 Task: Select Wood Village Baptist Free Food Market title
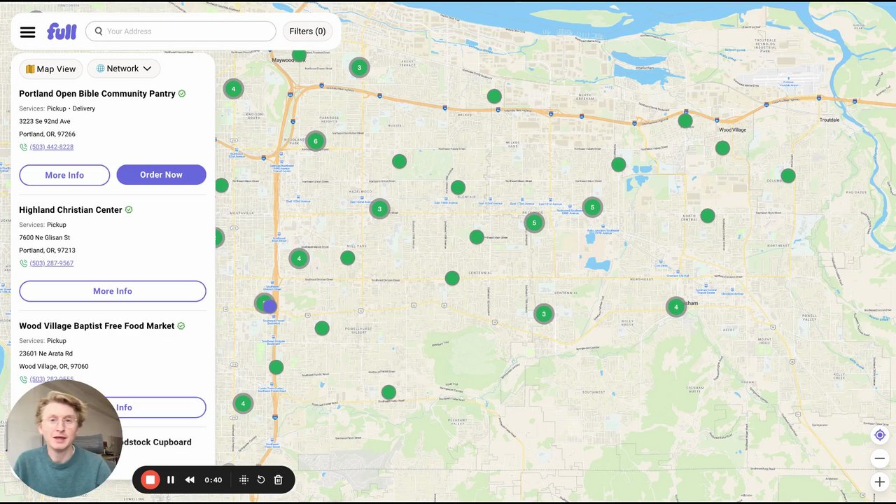[97, 326]
